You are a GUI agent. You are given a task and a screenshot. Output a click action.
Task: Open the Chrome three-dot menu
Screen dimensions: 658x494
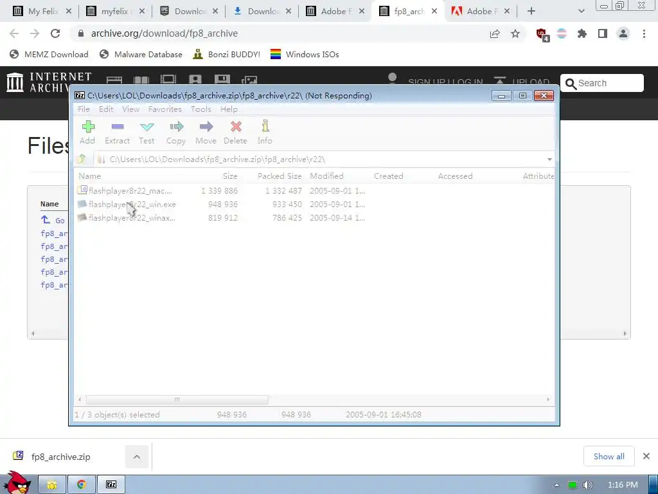644,33
